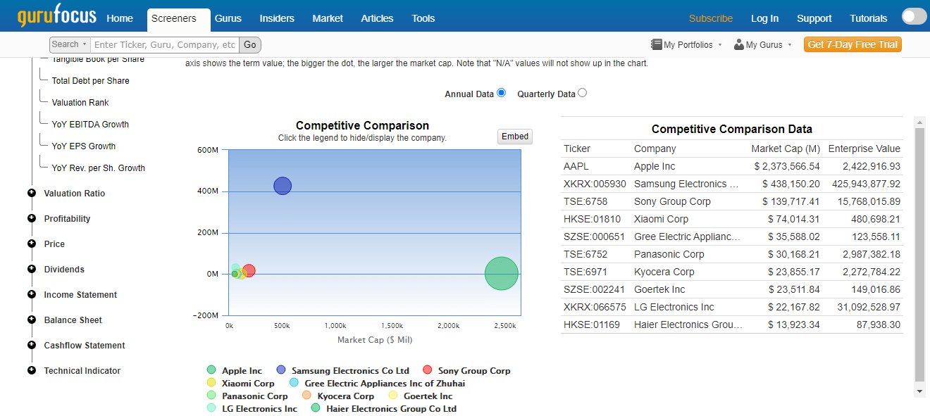Open My Portfolios list icon

(x=656, y=44)
